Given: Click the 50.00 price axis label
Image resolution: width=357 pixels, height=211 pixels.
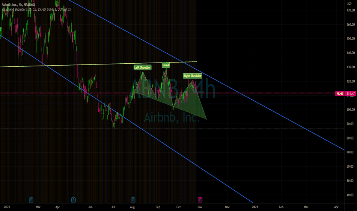Looking at the screenshot, I should (x=350, y=181).
